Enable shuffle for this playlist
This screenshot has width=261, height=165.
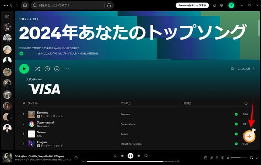(x=37, y=69)
